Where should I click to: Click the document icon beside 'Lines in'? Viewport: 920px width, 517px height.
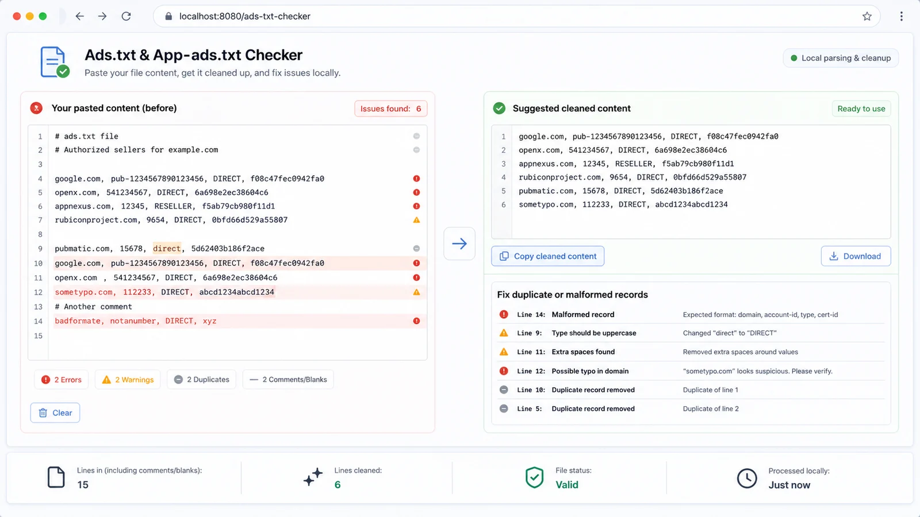pyautogui.click(x=56, y=477)
